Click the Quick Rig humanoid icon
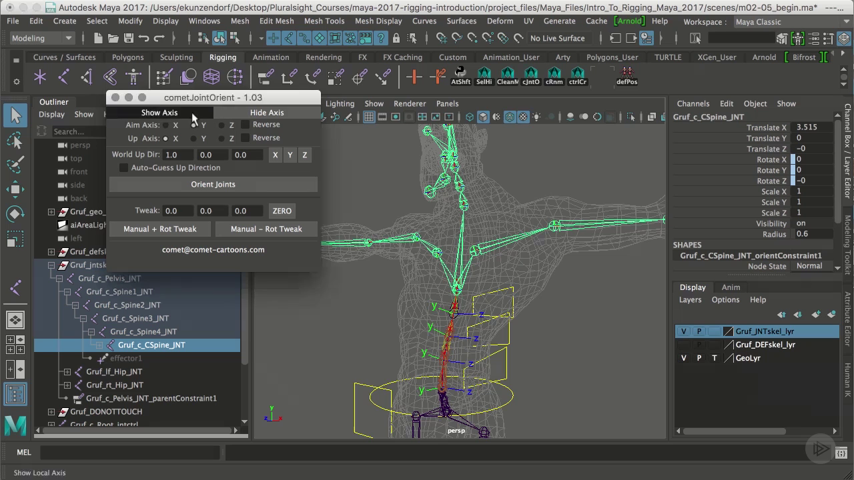 (x=133, y=77)
